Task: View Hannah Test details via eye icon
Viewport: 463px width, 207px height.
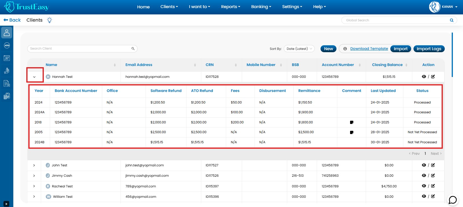Action: coord(424,77)
